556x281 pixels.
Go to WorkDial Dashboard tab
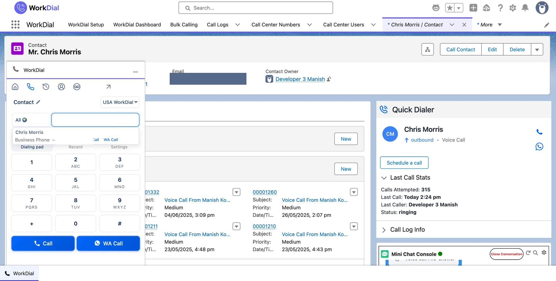point(137,25)
